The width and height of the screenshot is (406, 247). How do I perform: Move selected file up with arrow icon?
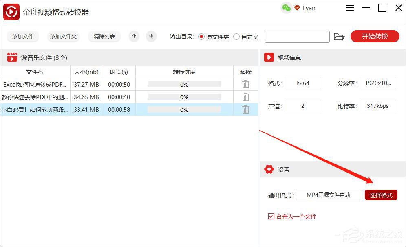tap(134, 36)
